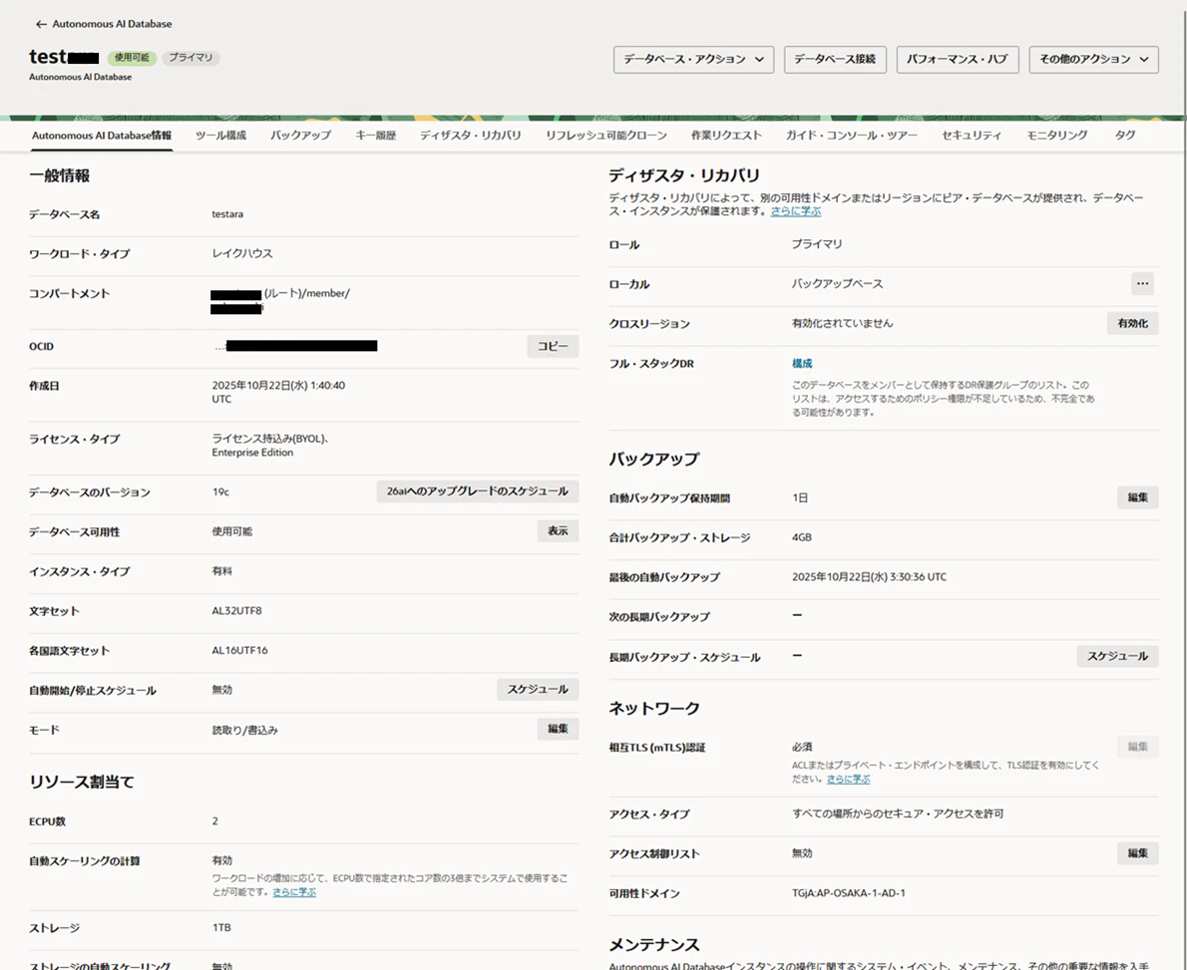Go back to Autonomous AI Database list
Image resolution: width=1187 pixels, height=970 pixels.
104,24
